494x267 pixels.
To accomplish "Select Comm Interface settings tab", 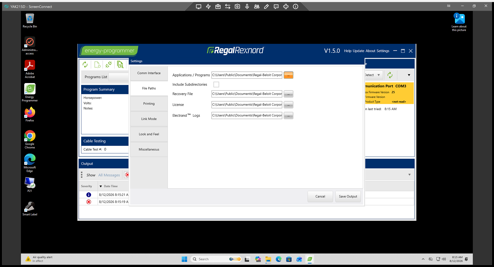I will click(149, 73).
